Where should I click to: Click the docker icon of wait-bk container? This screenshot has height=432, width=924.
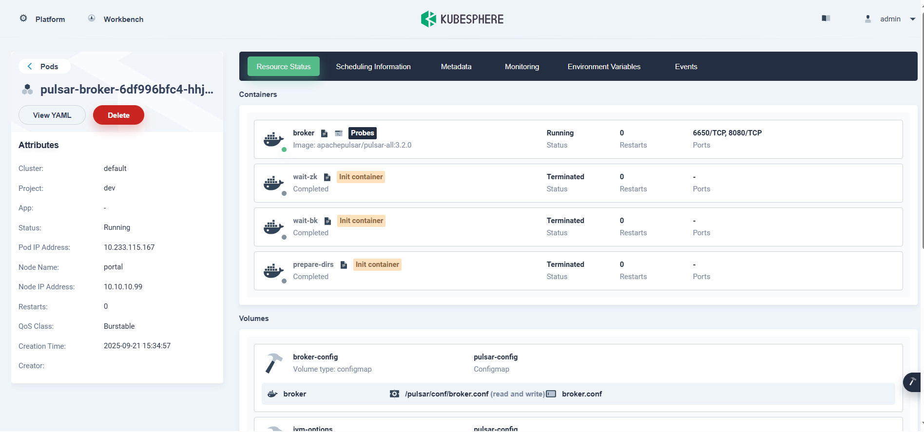pos(273,227)
